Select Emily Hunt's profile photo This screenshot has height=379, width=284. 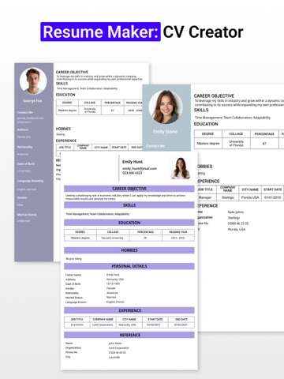click(180, 168)
